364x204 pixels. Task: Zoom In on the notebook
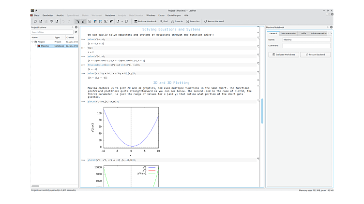coord(176,21)
